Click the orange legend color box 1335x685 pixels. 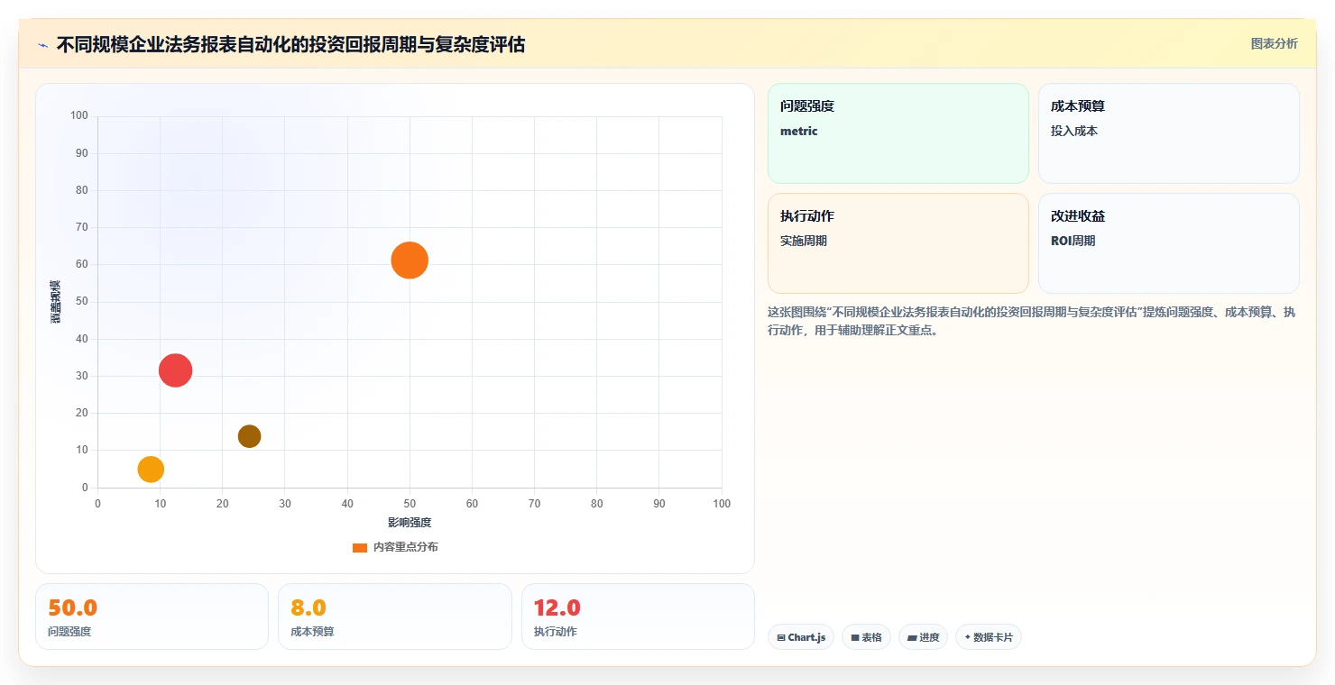point(360,548)
